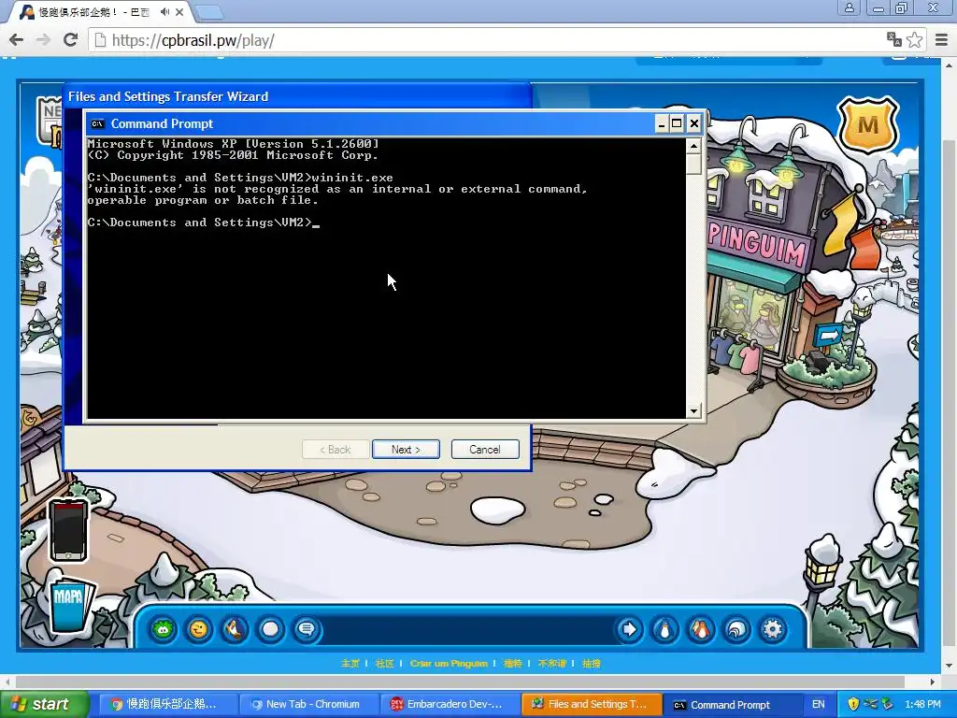Open the spy phone icon
This screenshot has width=957, height=718.
click(x=68, y=530)
